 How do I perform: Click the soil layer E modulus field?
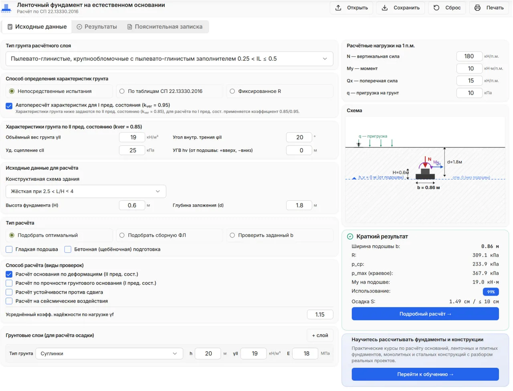305,354
